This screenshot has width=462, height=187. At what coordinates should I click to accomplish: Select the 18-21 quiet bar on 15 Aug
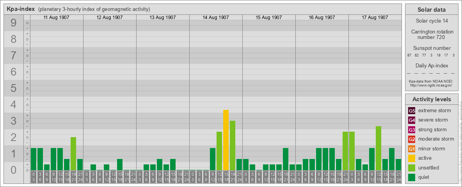[x=286, y=159]
